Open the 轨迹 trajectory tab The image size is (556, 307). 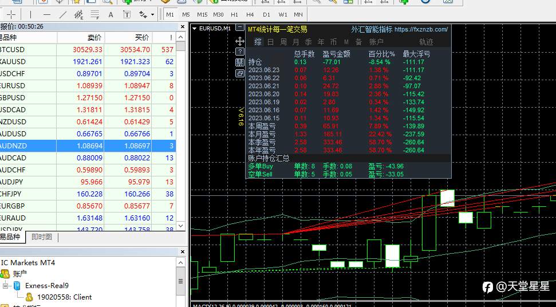pyautogui.click(x=426, y=42)
